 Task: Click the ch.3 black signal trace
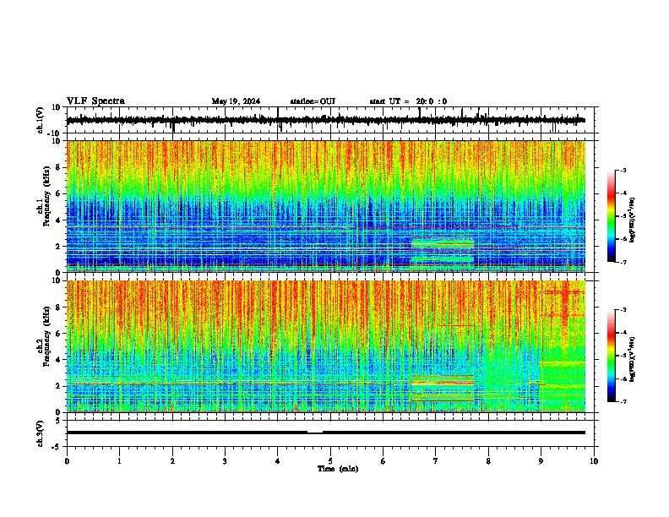[325, 433]
